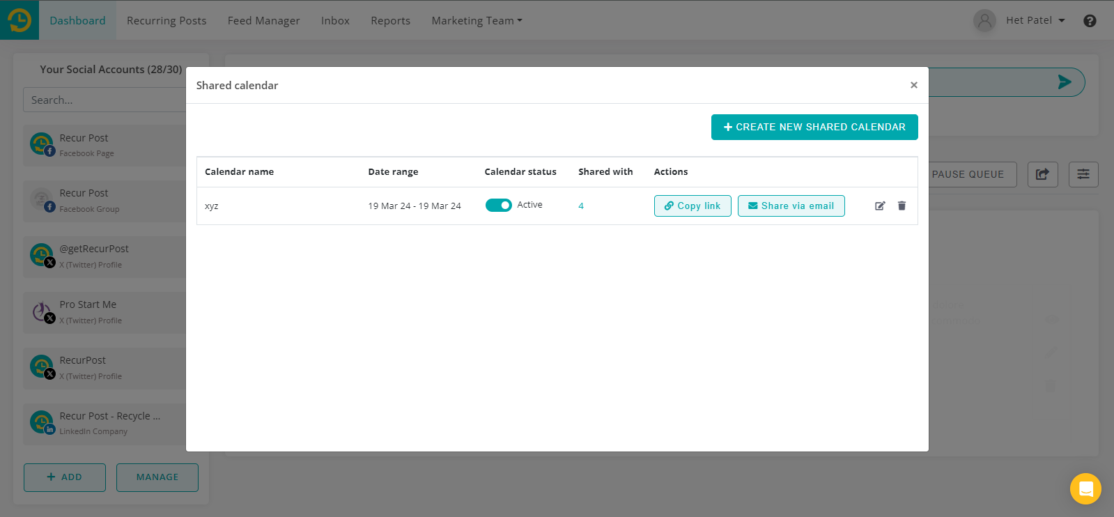Click Share via email button
Image resolution: width=1114 pixels, height=517 pixels.
pos(791,206)
